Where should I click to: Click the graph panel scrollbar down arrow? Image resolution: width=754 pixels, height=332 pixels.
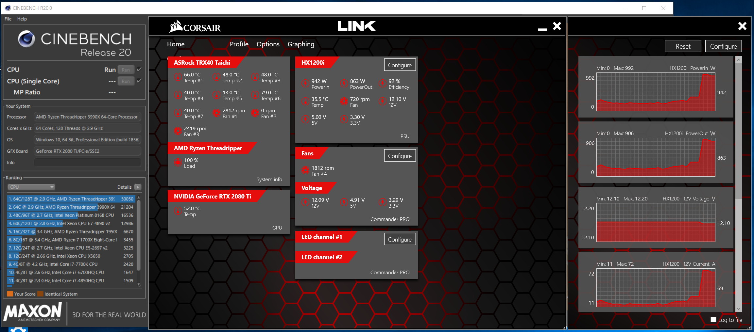(x=739, y=309)
